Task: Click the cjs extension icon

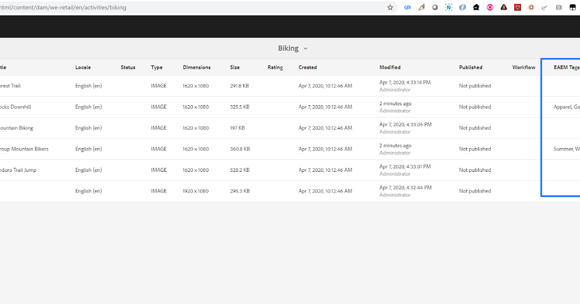Action: [x=407, y=7]
